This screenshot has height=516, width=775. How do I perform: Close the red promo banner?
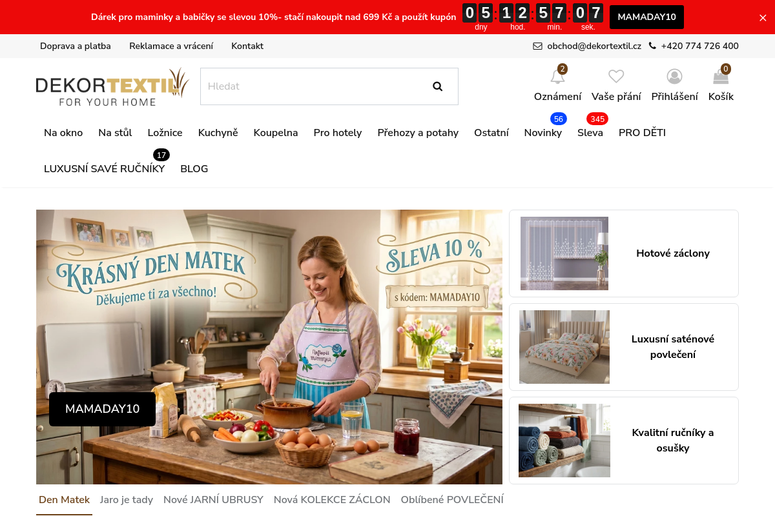763,17
